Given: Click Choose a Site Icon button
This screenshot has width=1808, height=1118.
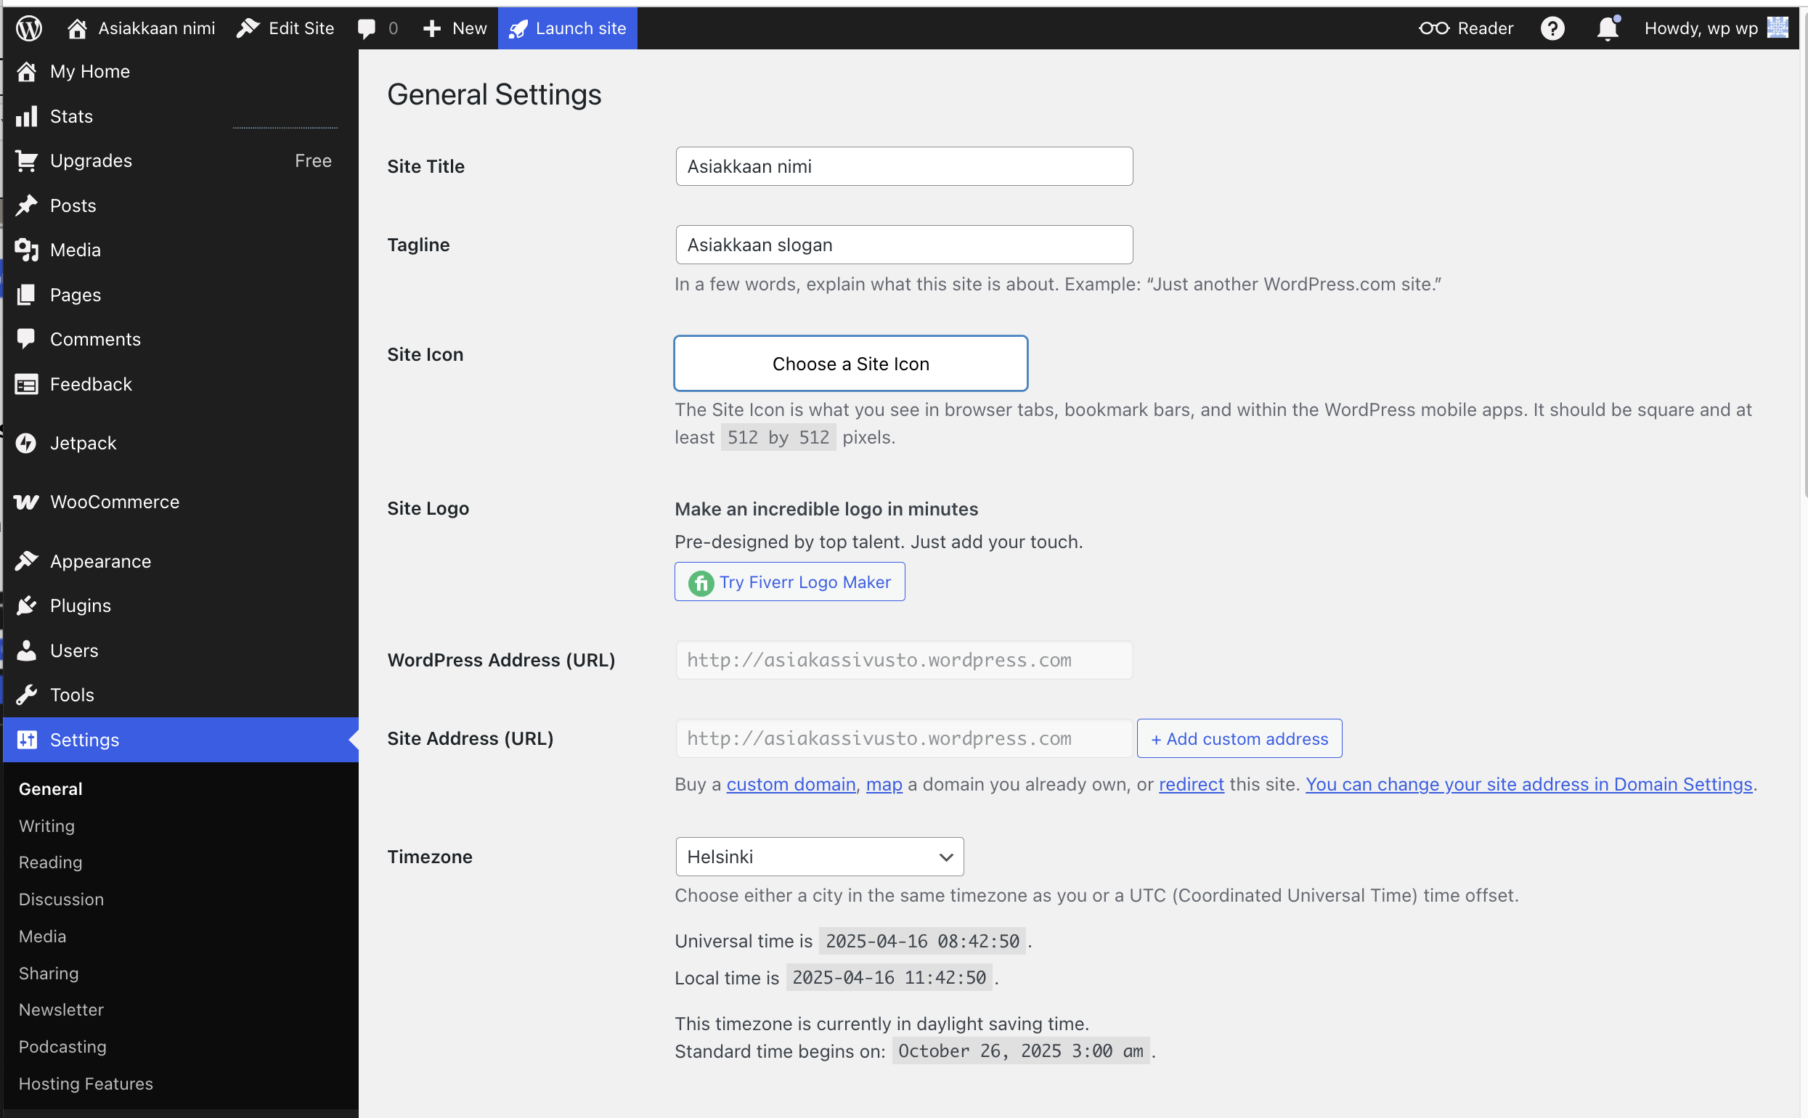Looking at the screenshot, I should click(850, 364).
